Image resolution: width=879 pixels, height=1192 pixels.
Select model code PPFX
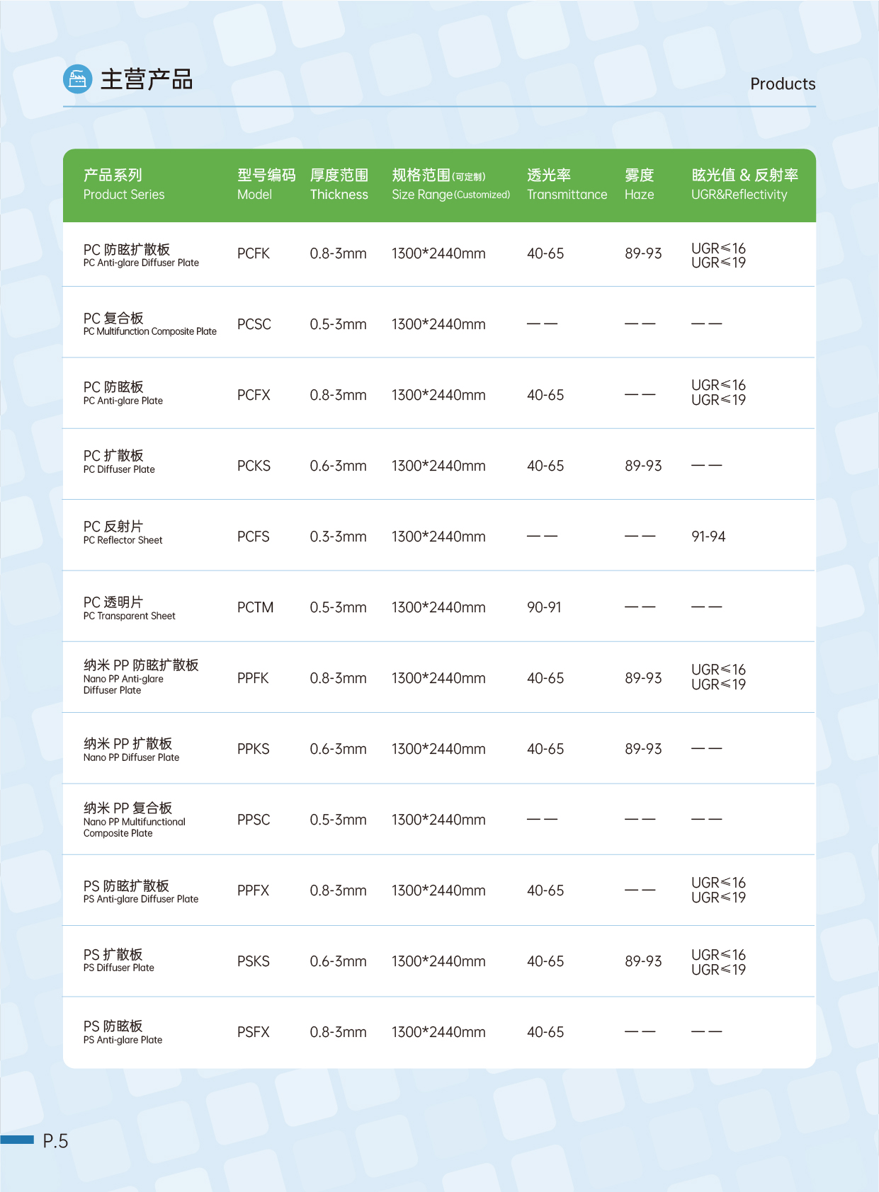coord(253,890)
